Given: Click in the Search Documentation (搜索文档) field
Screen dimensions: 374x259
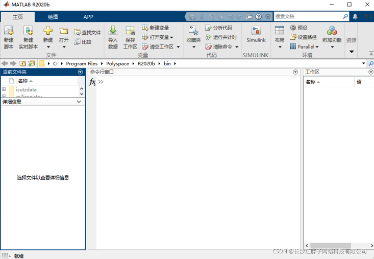Looking at the screenshot, I should tap(308, 16).
